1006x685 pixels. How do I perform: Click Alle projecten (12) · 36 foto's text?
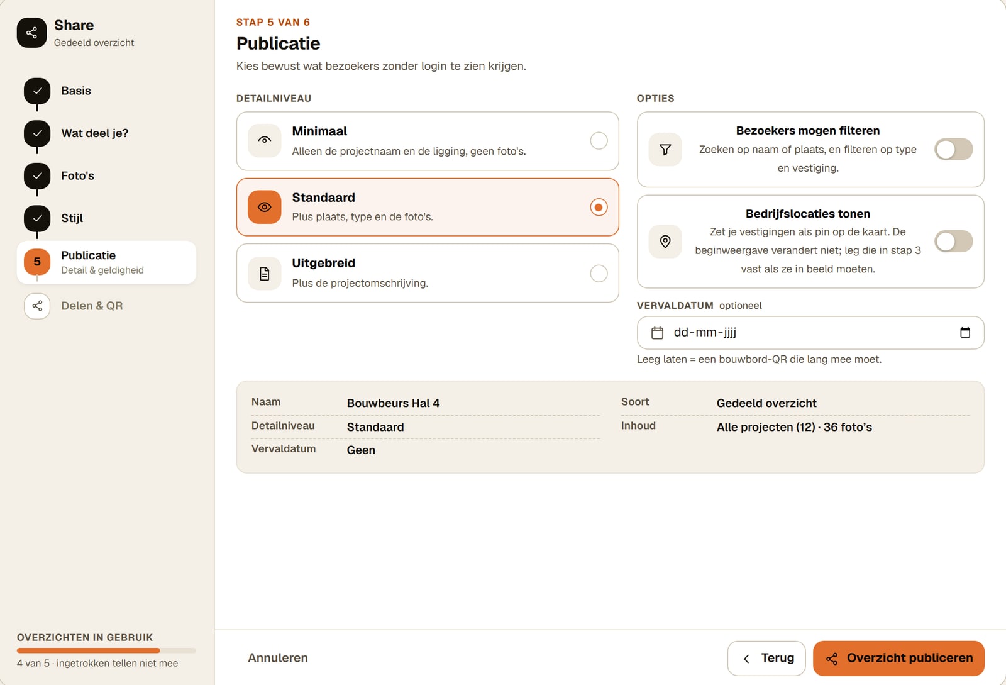click(x=794, y=428)
